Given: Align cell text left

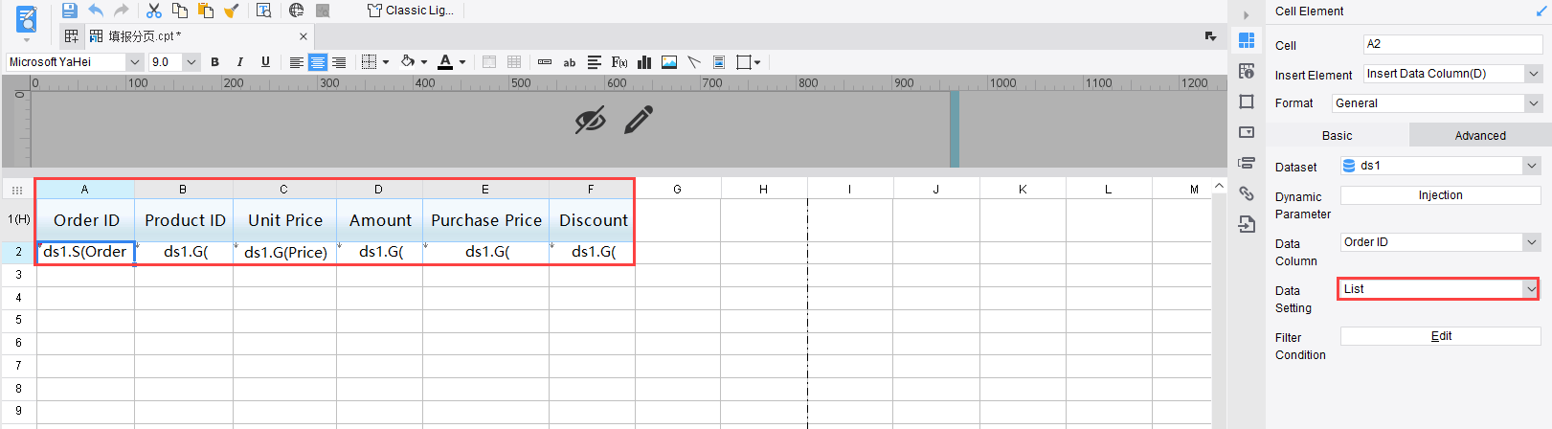Looking at the screenshot, I should 296,62.
